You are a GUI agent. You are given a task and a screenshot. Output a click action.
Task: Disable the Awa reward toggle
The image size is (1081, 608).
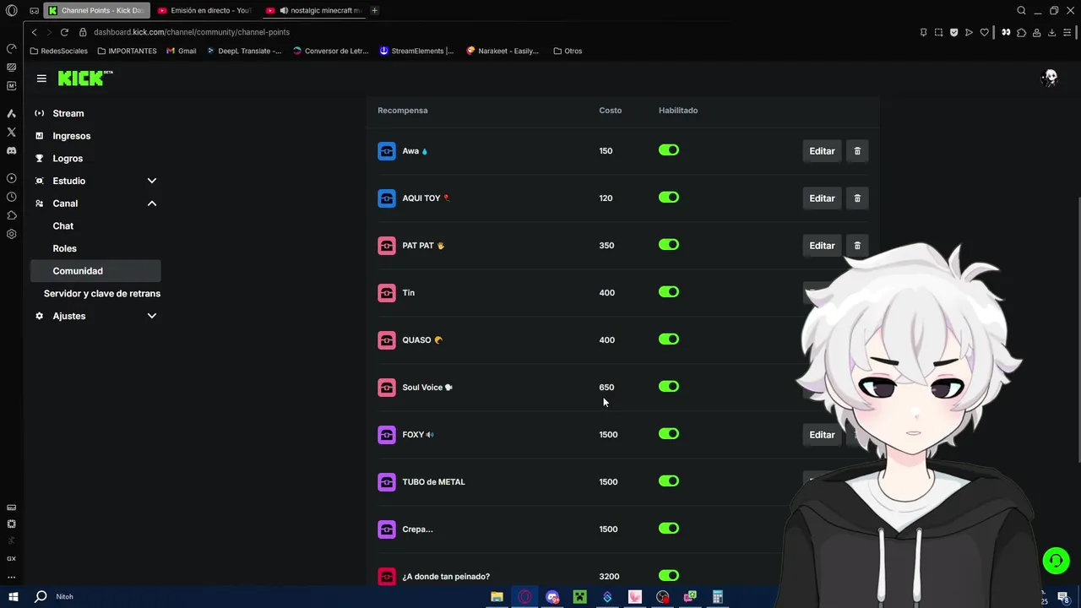coord(669,150)
